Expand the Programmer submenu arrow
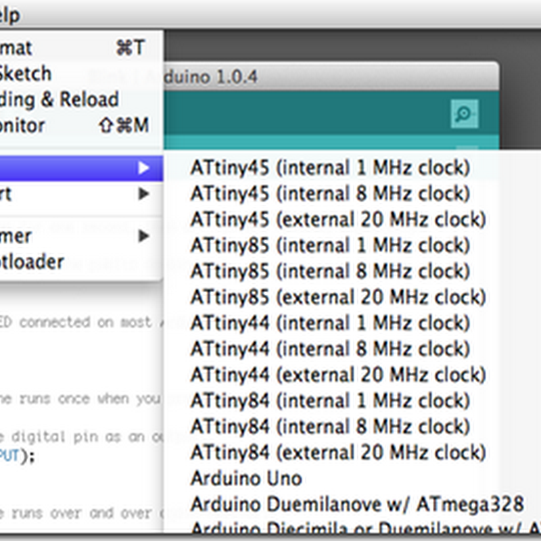This screenshot has height=541, width=541. (x=143, y=236)
